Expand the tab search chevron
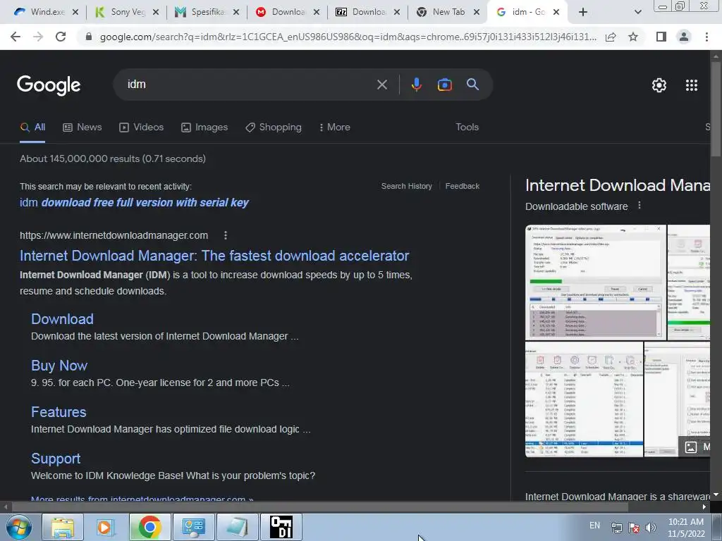 [637, 12]
